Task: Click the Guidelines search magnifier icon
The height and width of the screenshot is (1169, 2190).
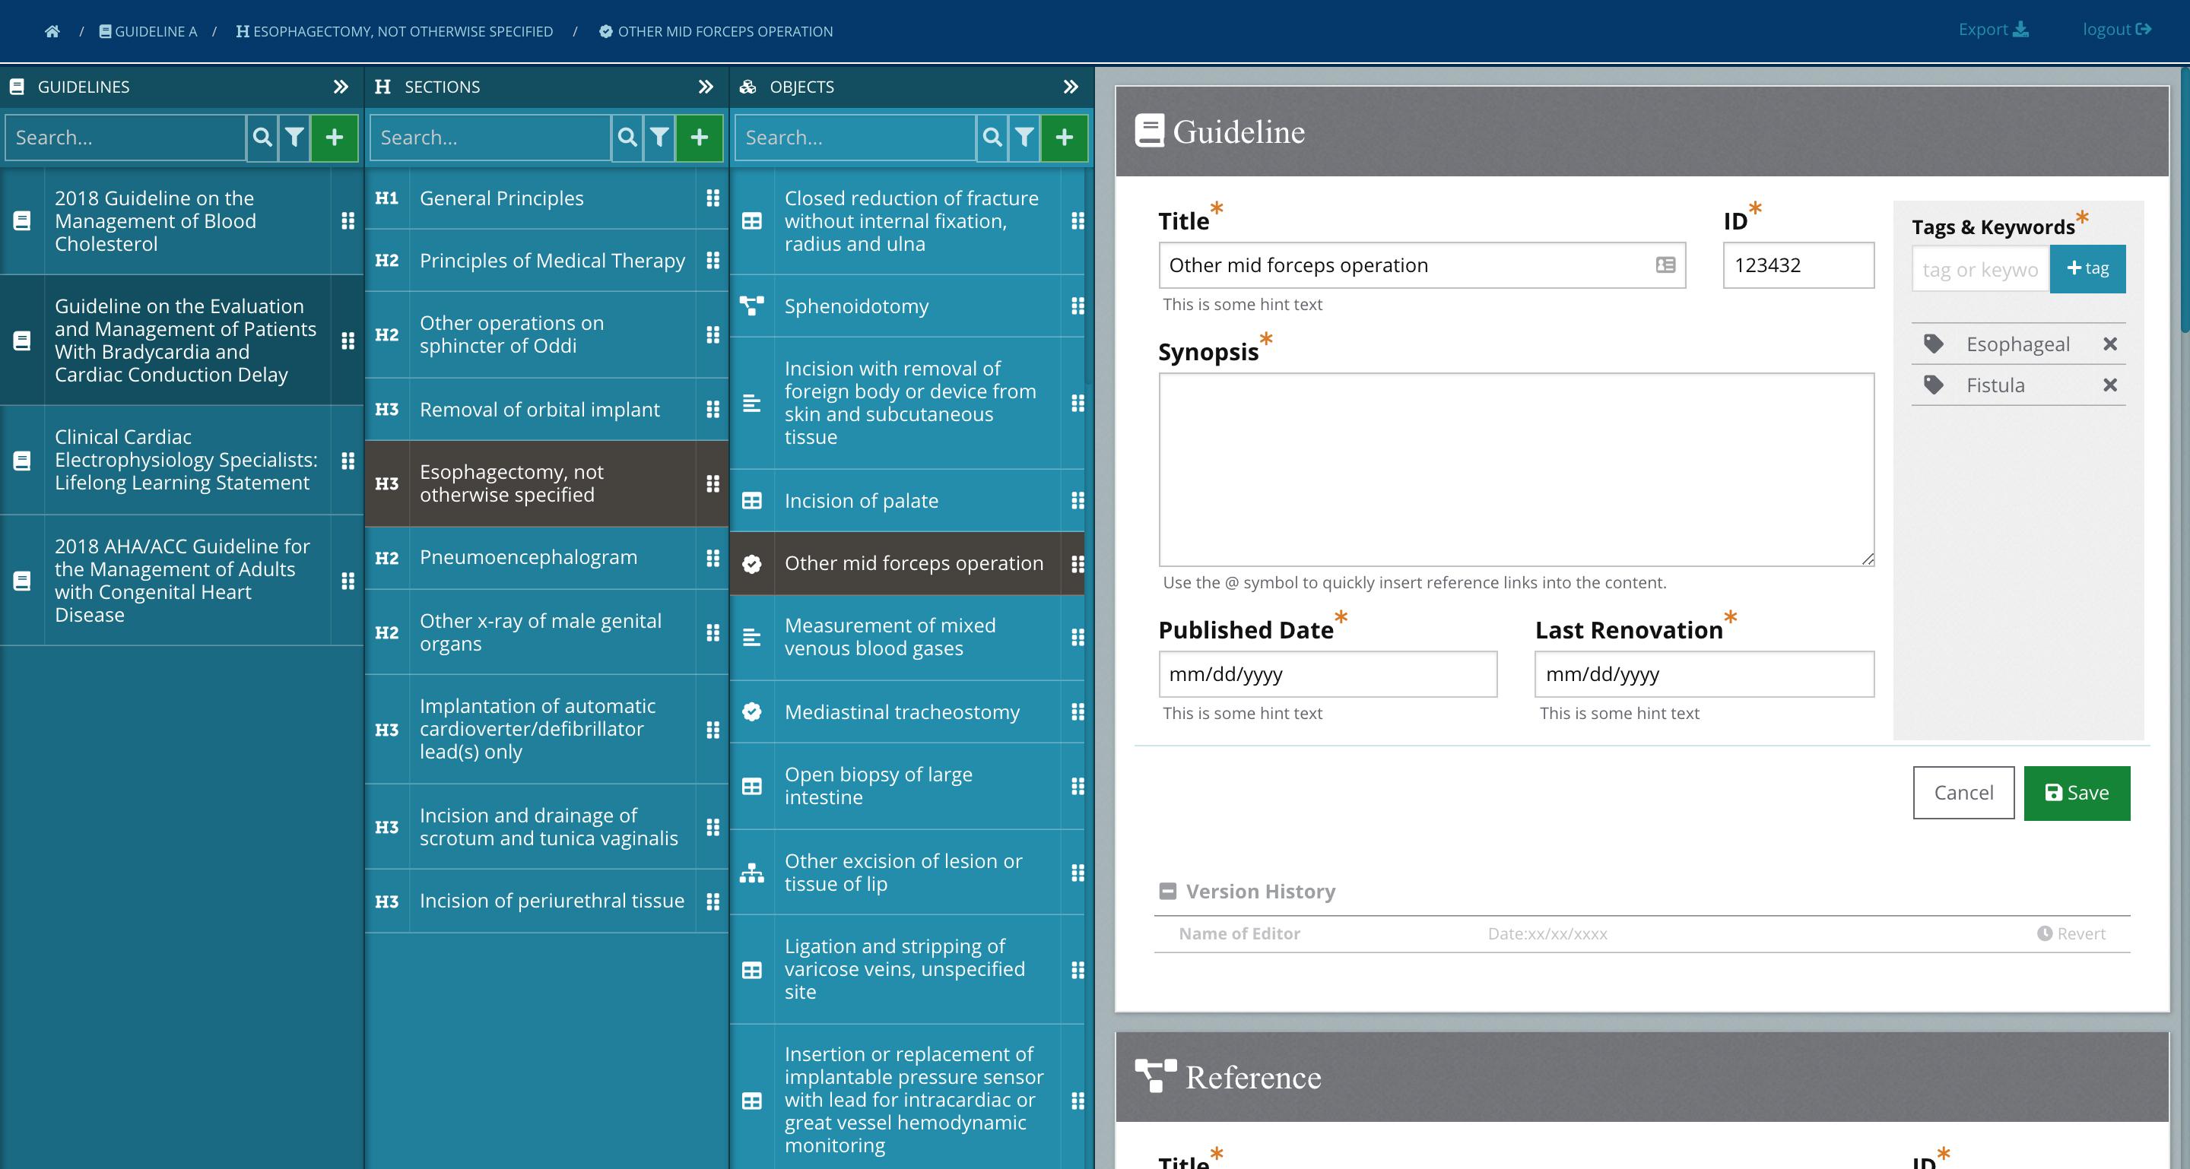Action: point(262,138)
